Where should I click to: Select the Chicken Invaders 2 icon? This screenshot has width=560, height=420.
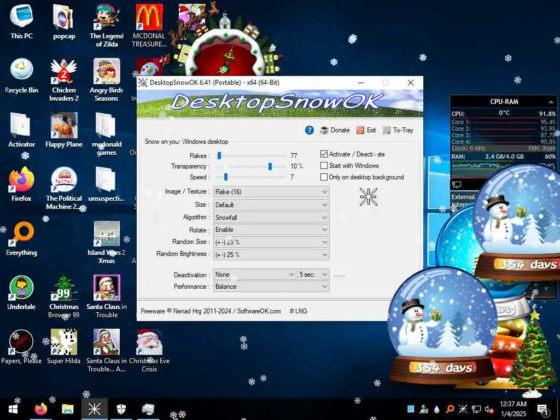(x=64, y=80)
